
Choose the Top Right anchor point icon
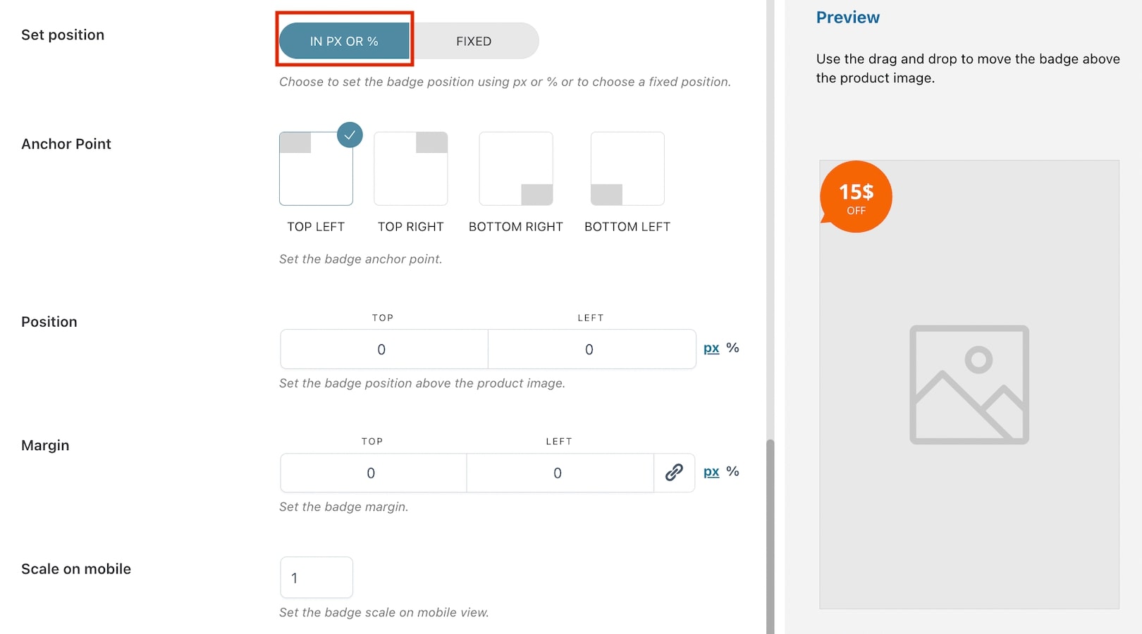pos(411,168)
